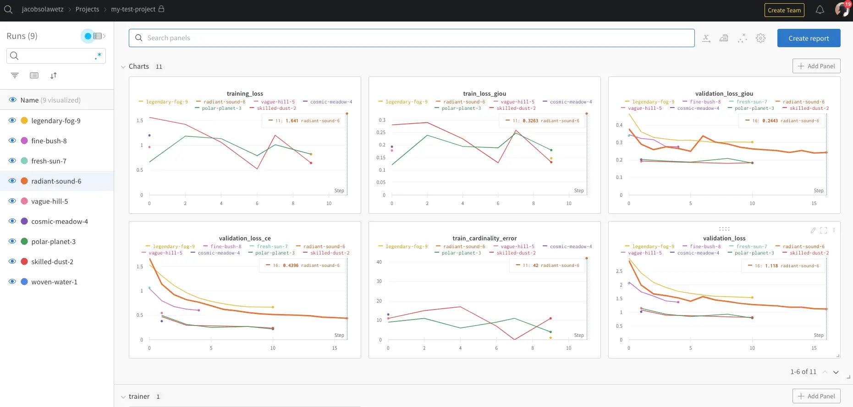Screen dimensions: 853x407
Task: Open the woven-water-1 run name
Action: coord(55,282)
